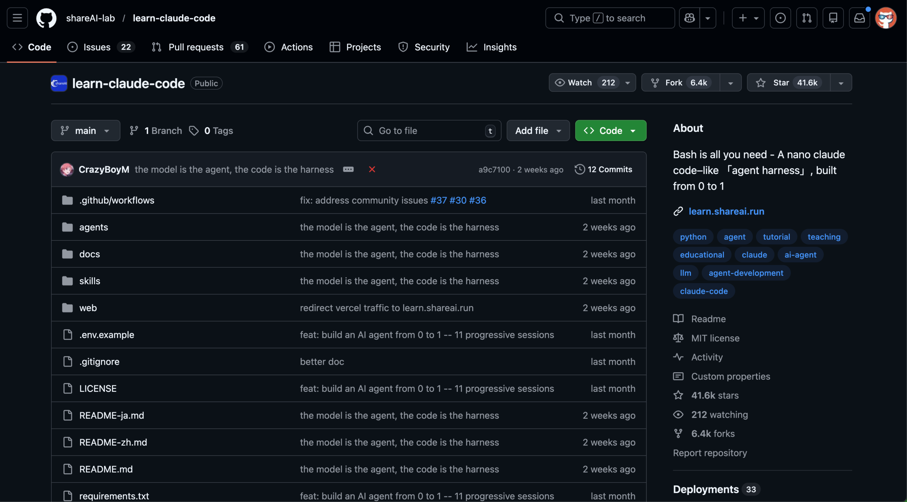This screenshot has height=502, width=907.
Task: Click the issues icon in header
Action: tap(780, 18)
